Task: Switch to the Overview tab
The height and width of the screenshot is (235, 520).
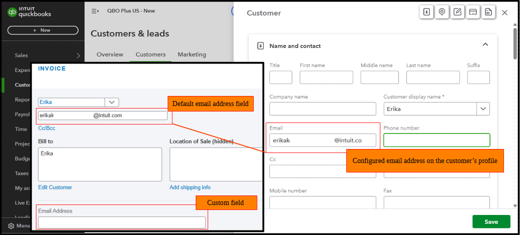Action: (x=110, y=54)
